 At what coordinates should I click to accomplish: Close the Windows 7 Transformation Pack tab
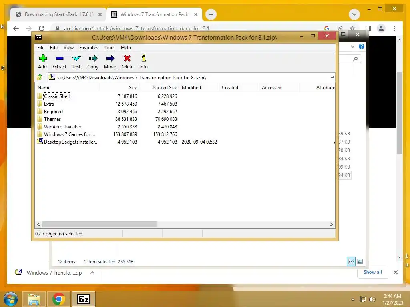point(195,14)
